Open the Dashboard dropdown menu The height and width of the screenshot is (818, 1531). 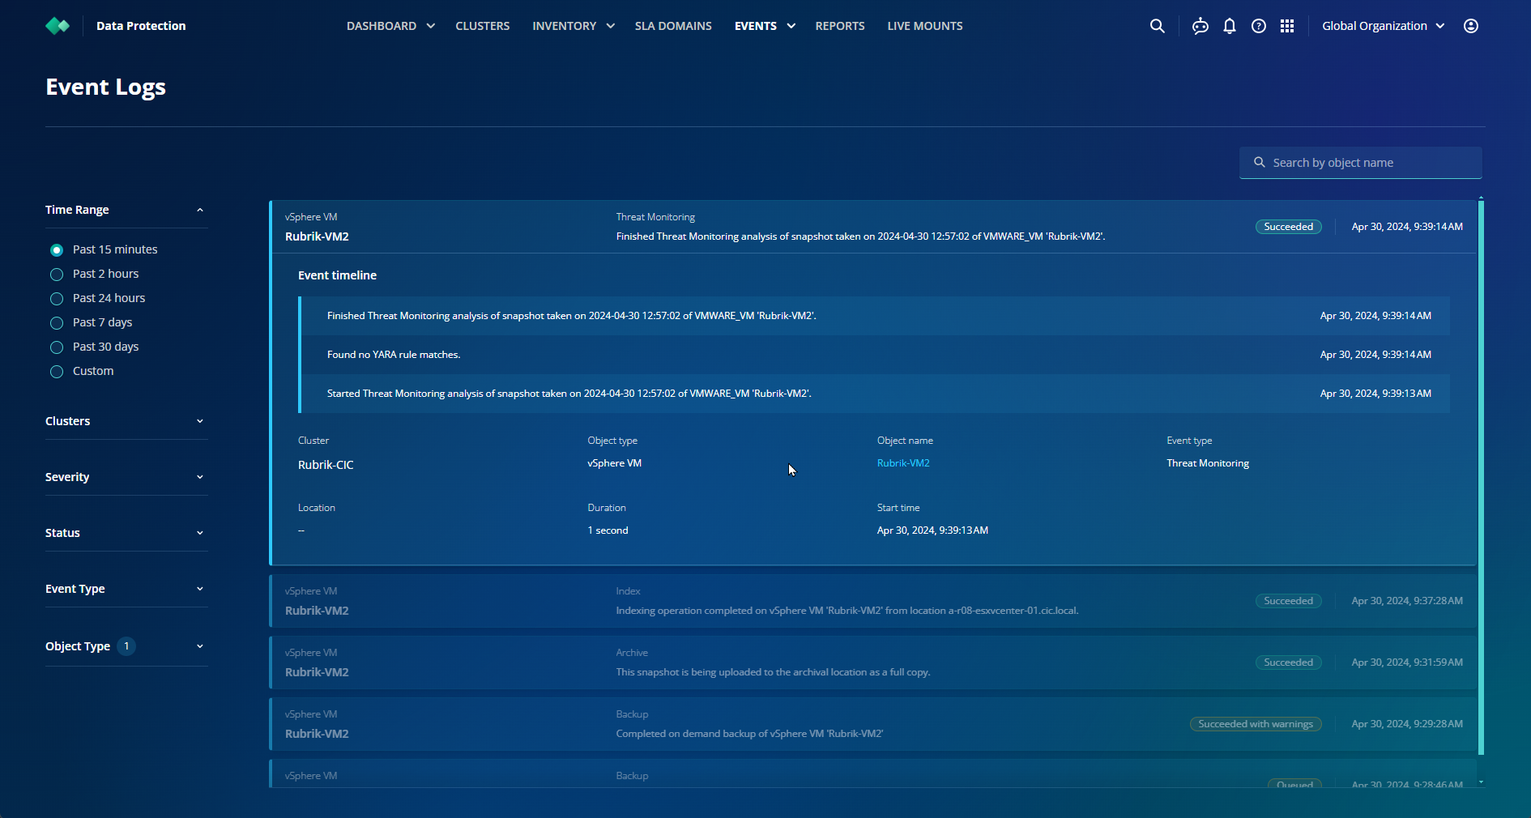coord(391,26)
